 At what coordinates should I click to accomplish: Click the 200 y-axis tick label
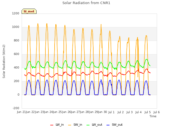pyautogui.click(x=16, y=81)
